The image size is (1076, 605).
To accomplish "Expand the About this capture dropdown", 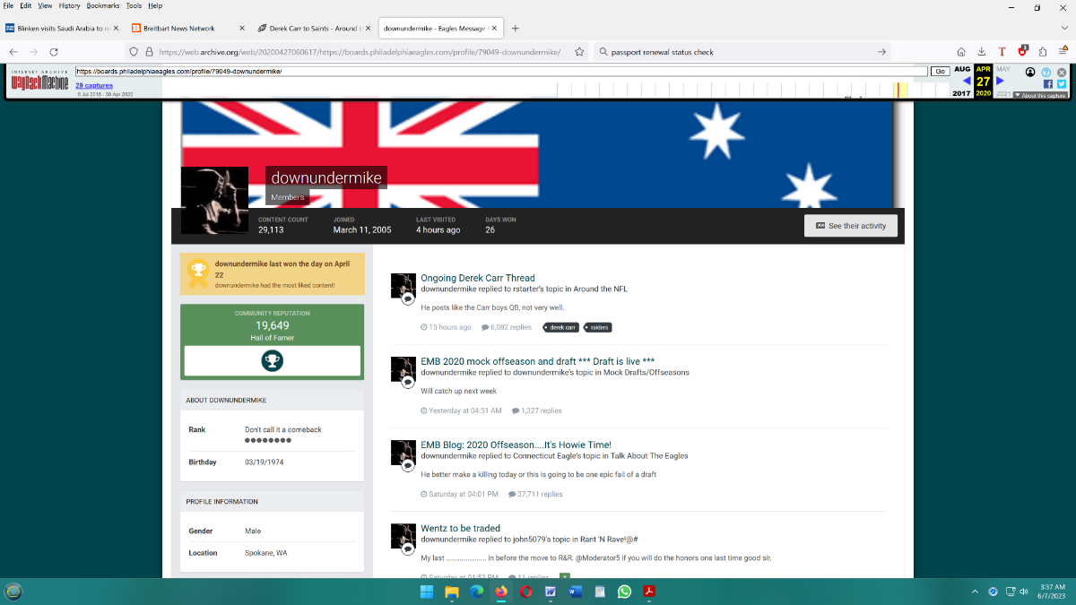I will click(1040, 95).
